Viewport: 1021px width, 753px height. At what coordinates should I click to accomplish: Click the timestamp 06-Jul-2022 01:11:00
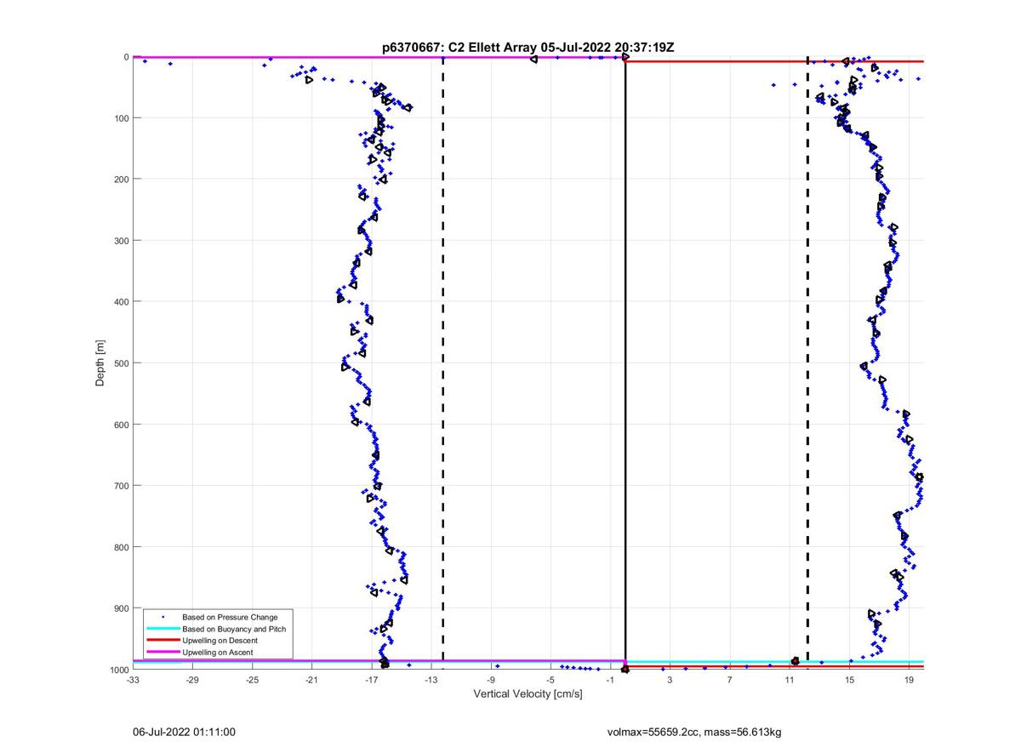(184, 732)
